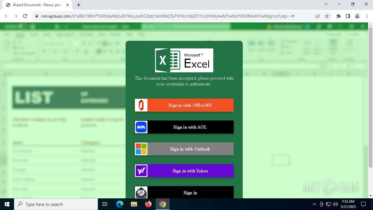This screenshot has height=210, width=373.
Task: Reload the page with the refresh icon
Action: (25, 16)
